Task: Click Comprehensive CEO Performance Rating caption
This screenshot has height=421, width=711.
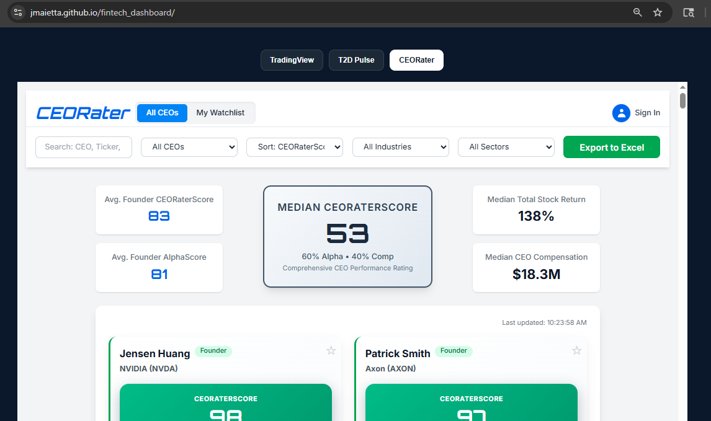Action: click(348, 268)
